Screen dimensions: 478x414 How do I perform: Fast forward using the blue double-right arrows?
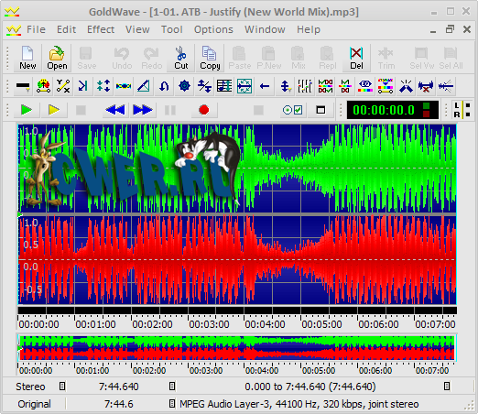click(143, 110)
